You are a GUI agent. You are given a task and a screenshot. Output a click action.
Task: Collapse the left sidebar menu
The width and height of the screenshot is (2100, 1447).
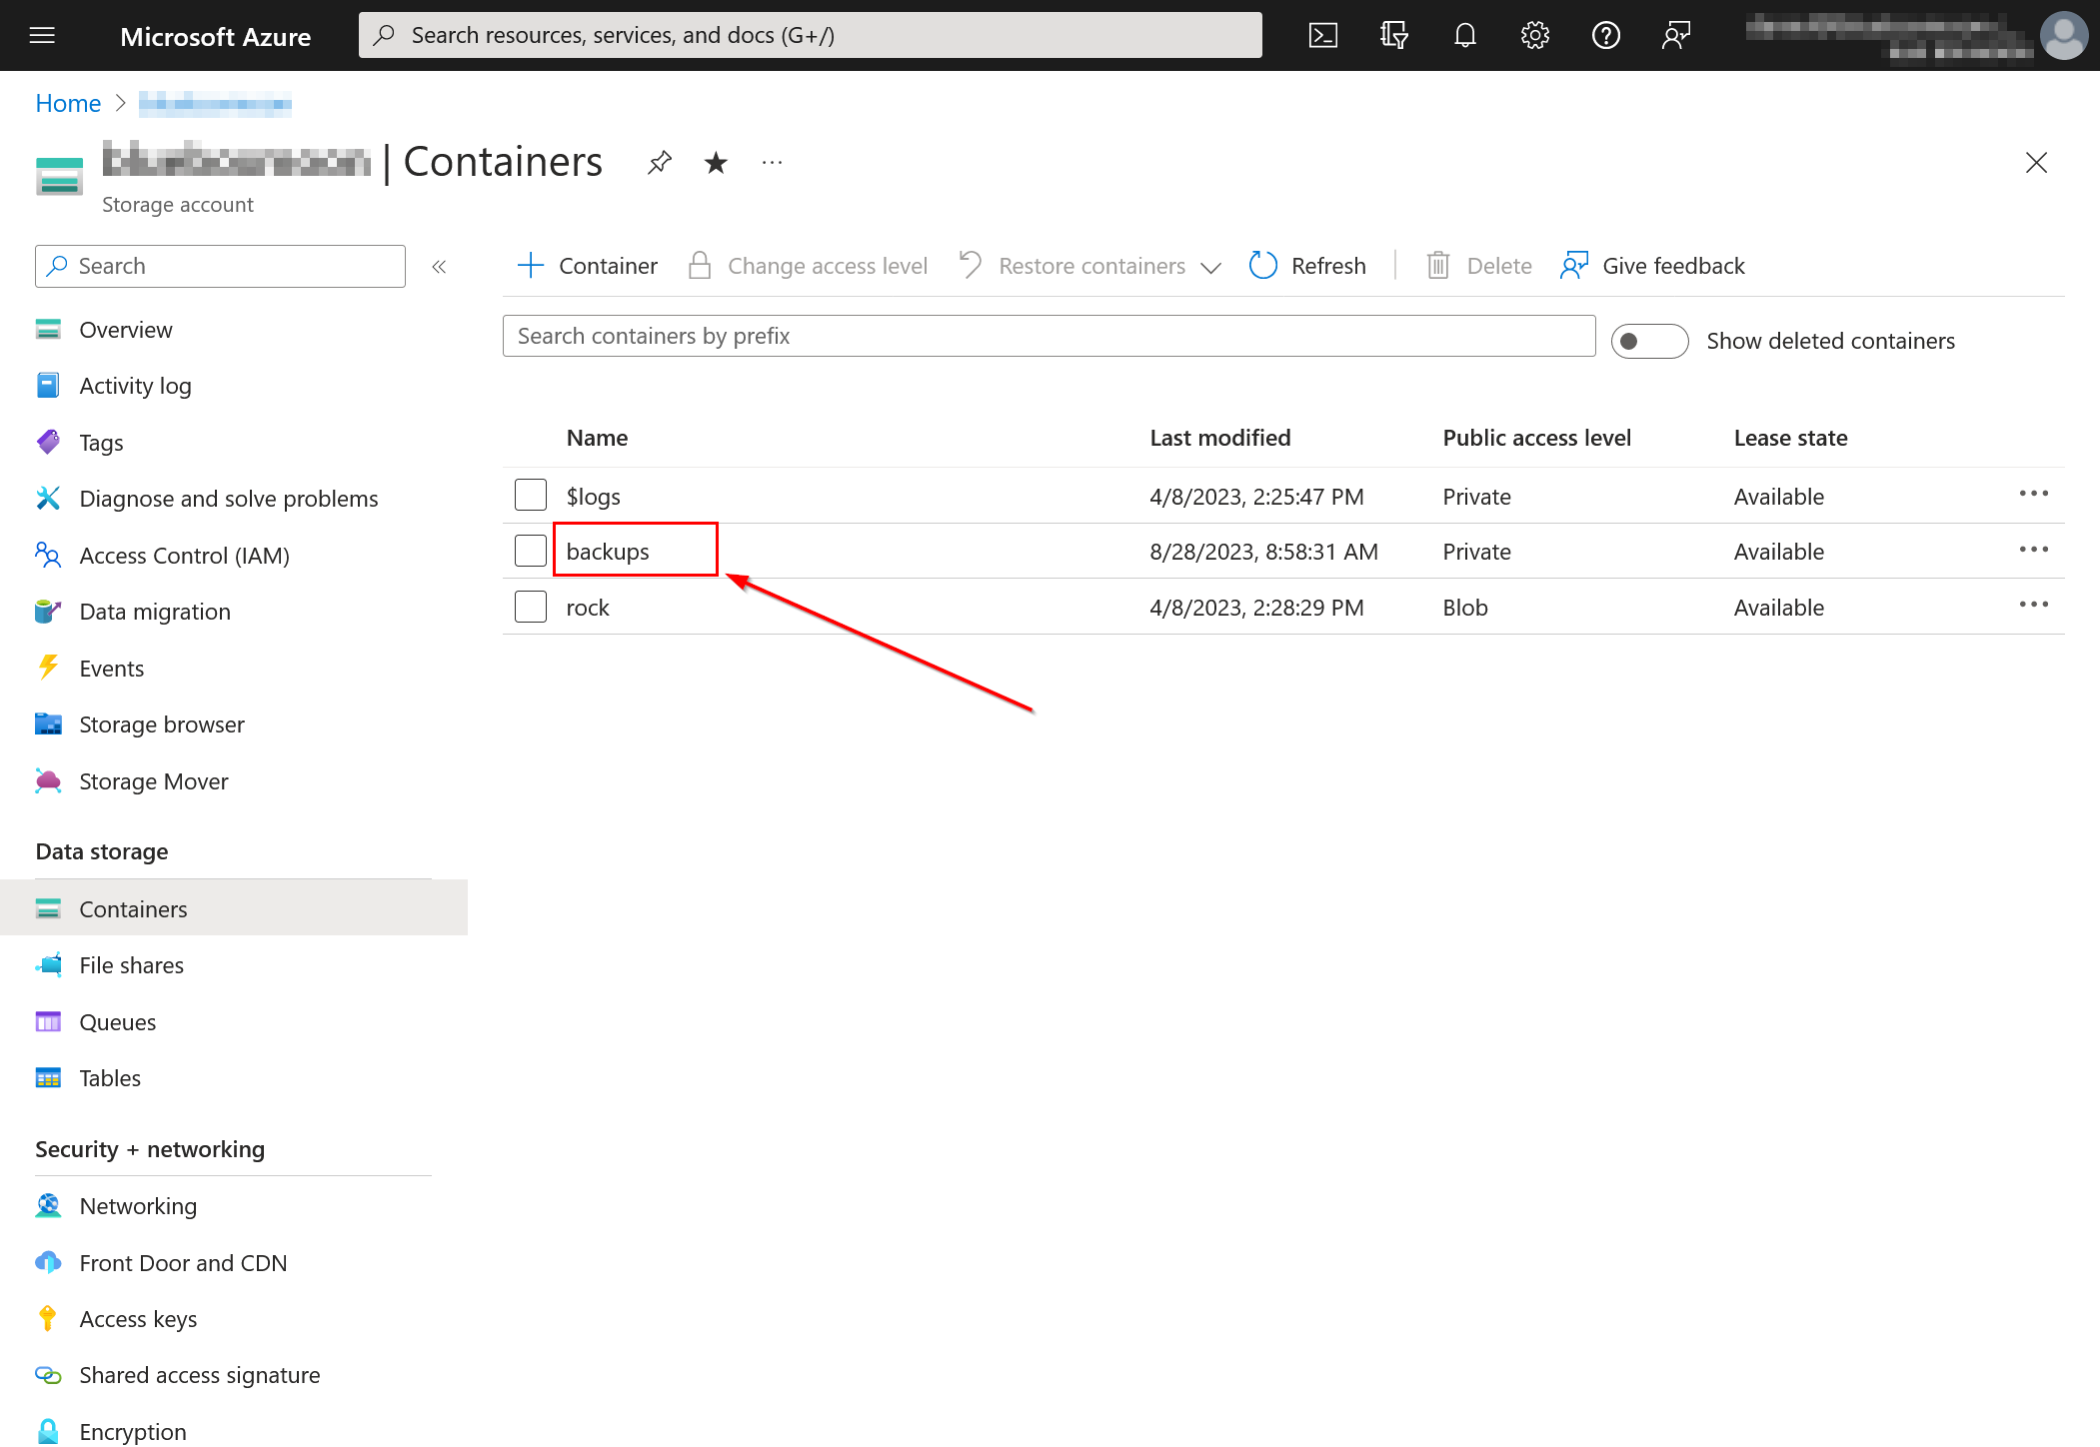439,266
